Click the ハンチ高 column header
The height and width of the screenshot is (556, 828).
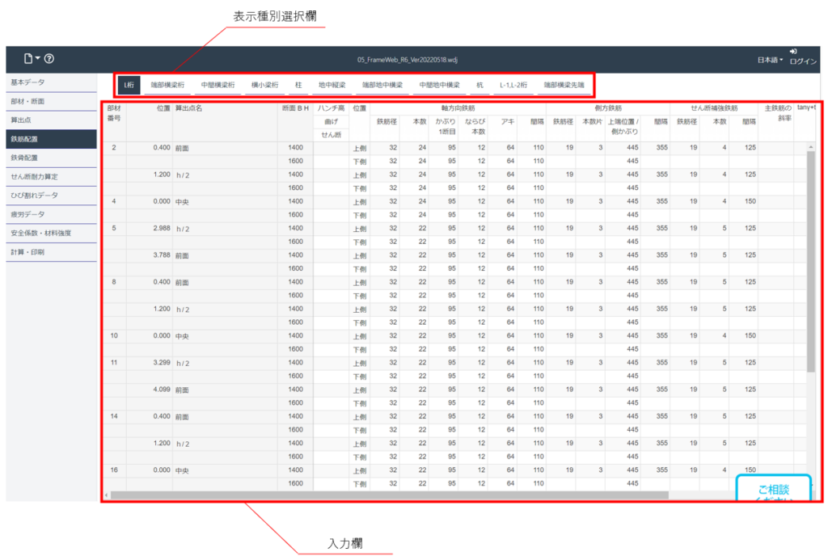tap(331, 108)
